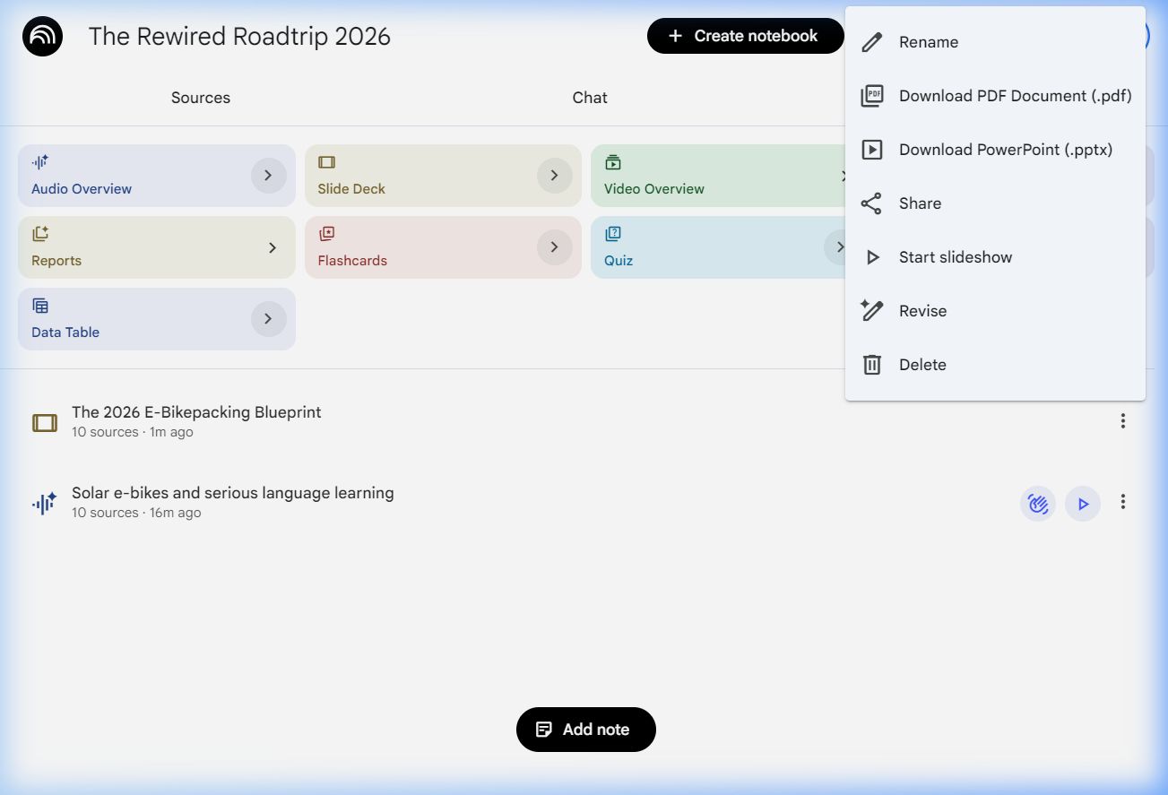Viewport: 1168px width, 795px height.
Task: Click the Delete trash icon
Action: (871, 365)
